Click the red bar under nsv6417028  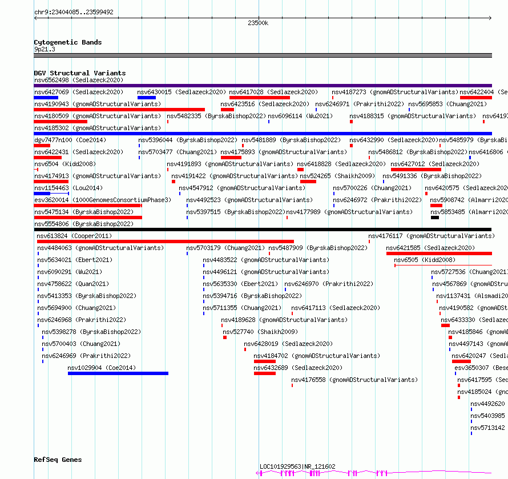pyautogui.click(x=260, y=98)
